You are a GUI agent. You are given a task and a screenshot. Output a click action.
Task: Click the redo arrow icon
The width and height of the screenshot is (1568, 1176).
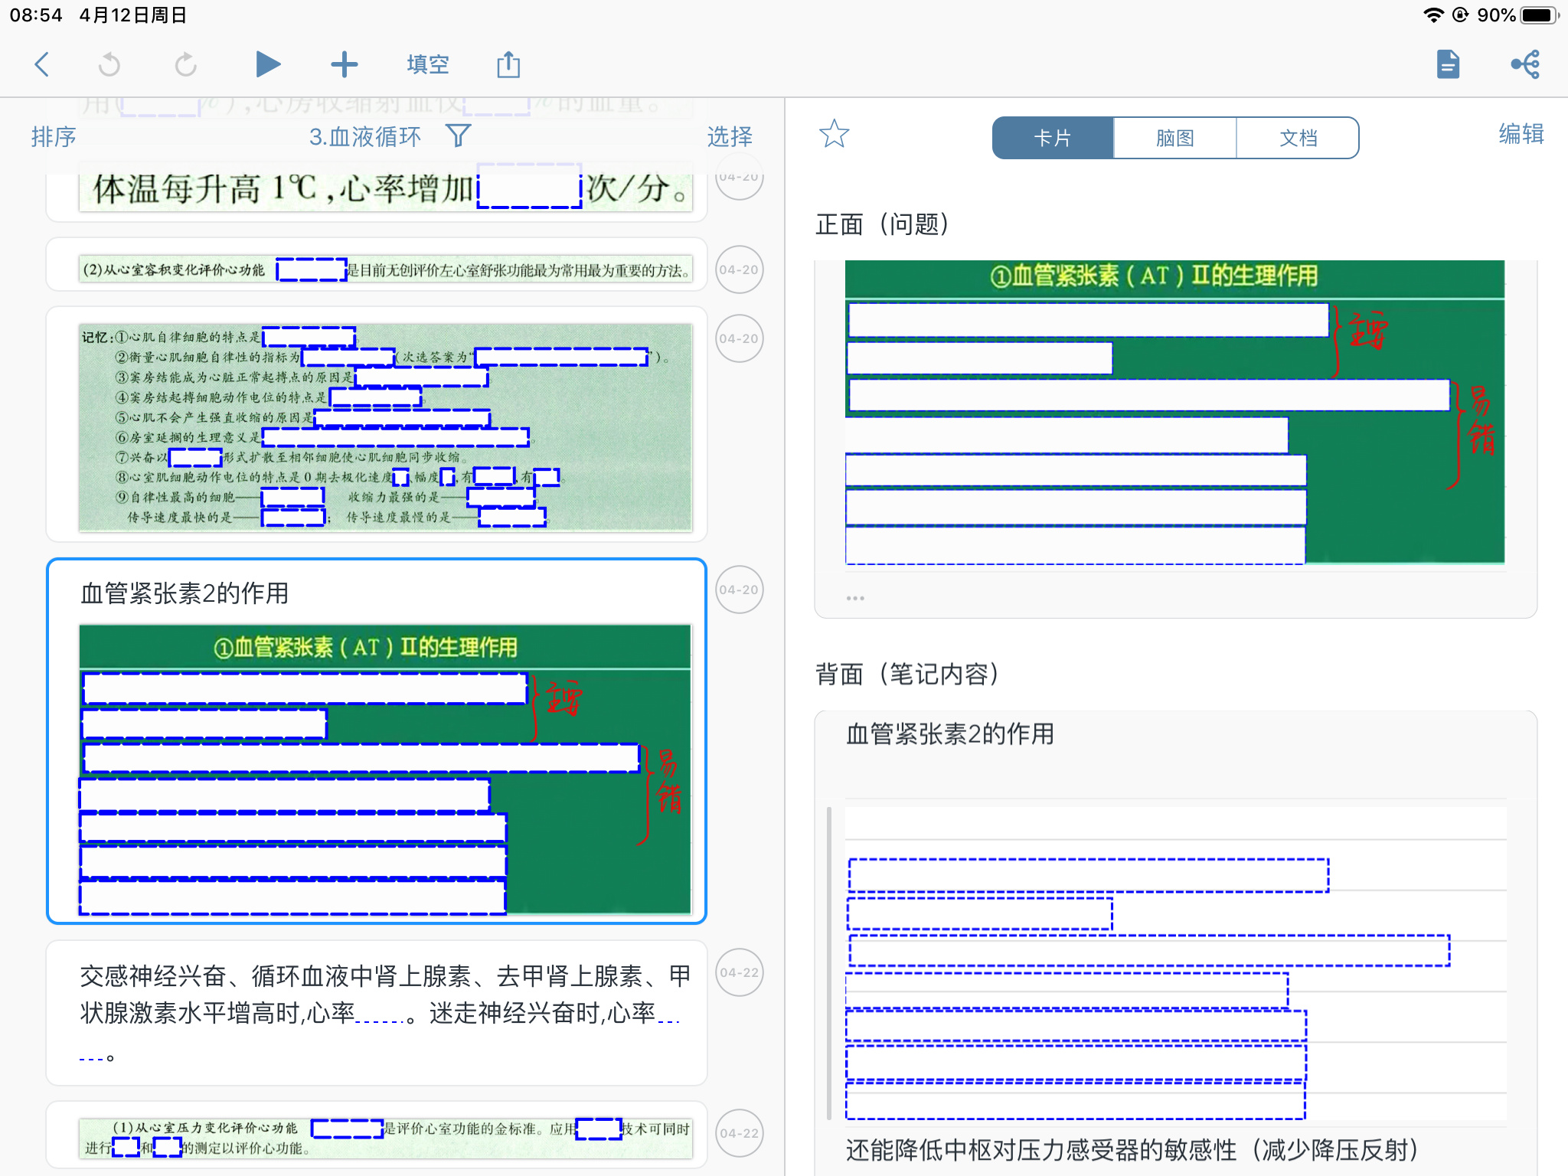pos(186,64)
